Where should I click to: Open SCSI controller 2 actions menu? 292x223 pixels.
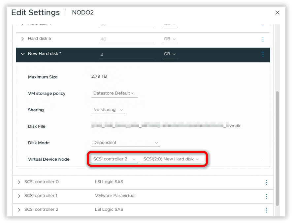[266, 210]
